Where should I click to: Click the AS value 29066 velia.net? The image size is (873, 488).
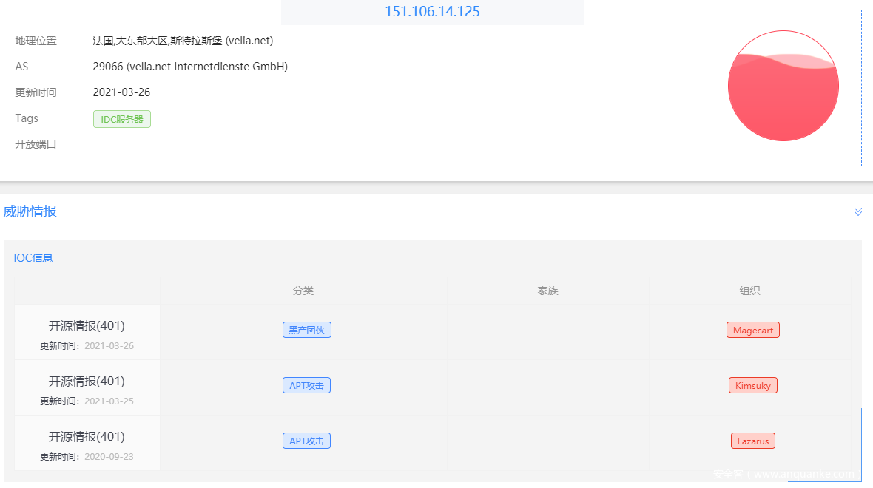click(190, 67)
